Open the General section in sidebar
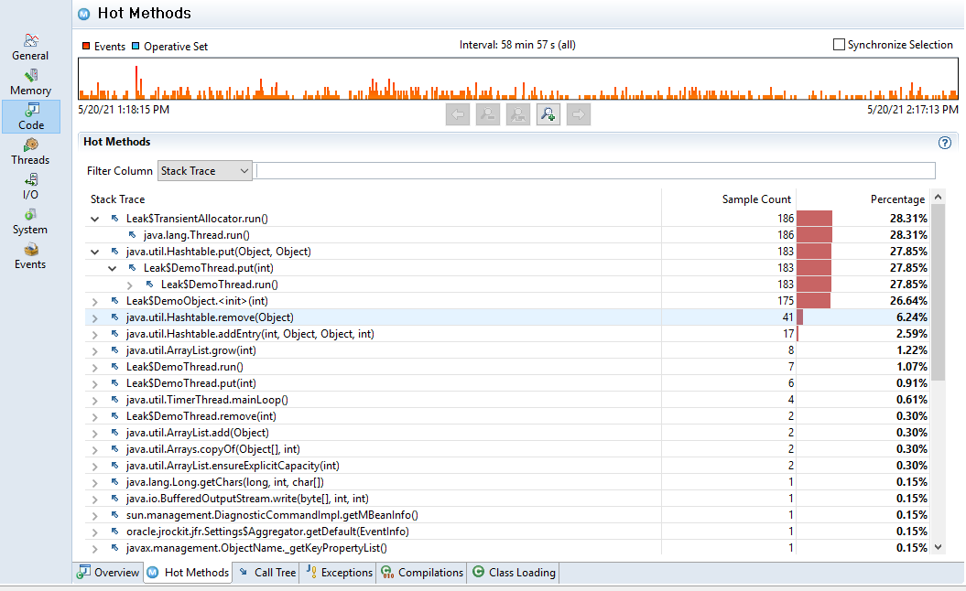The height and width of the screenshot is (591, 966). click(30, 48)
